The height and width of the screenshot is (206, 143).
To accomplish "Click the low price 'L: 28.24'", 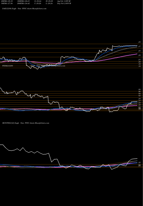I will pos(49,3).
